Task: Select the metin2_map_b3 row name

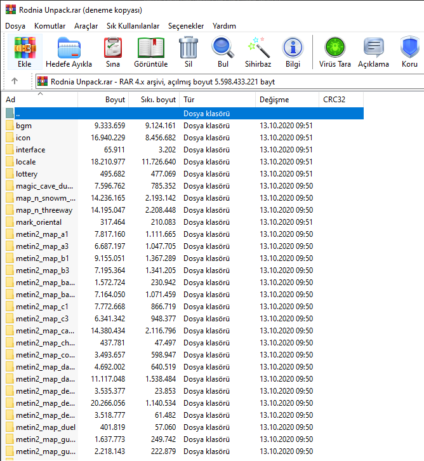Action: click(43, 271)
